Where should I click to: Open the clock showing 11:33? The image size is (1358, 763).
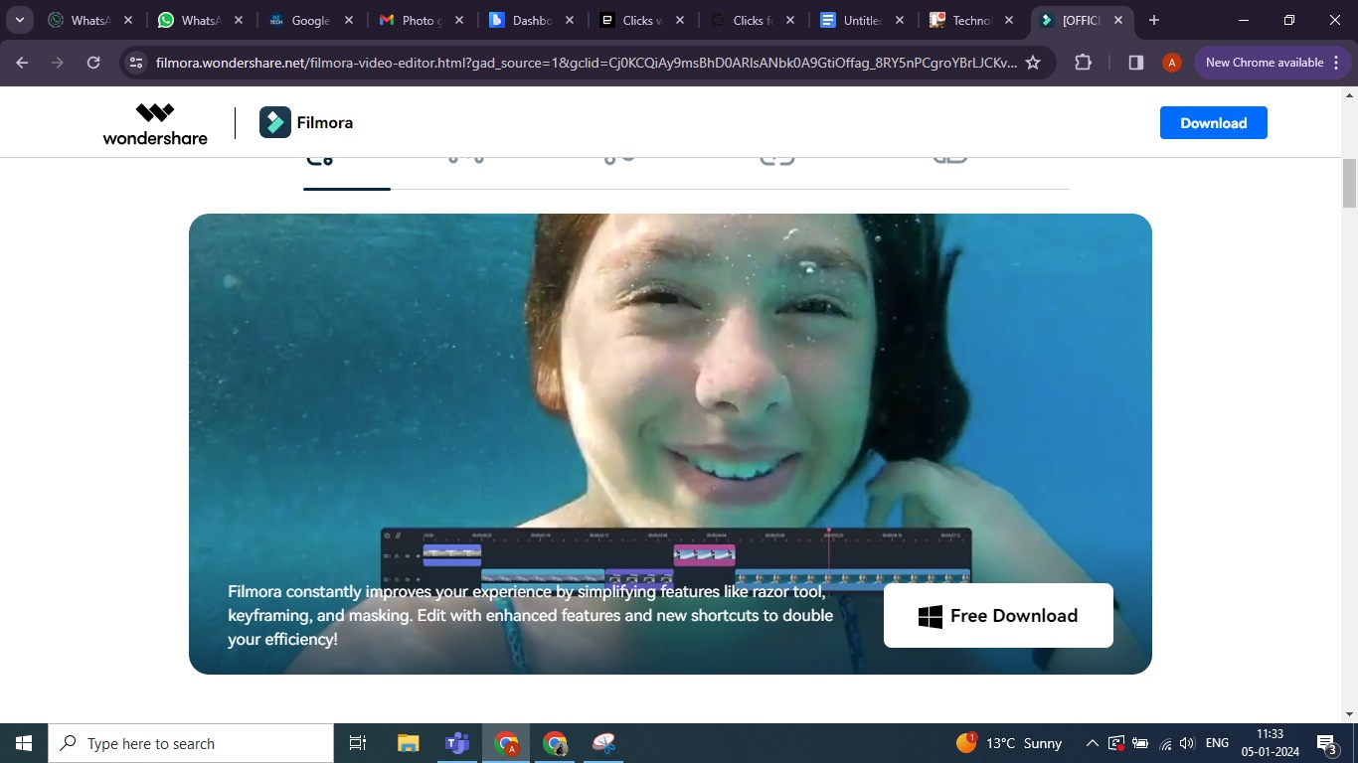[x=1270, y=743]
